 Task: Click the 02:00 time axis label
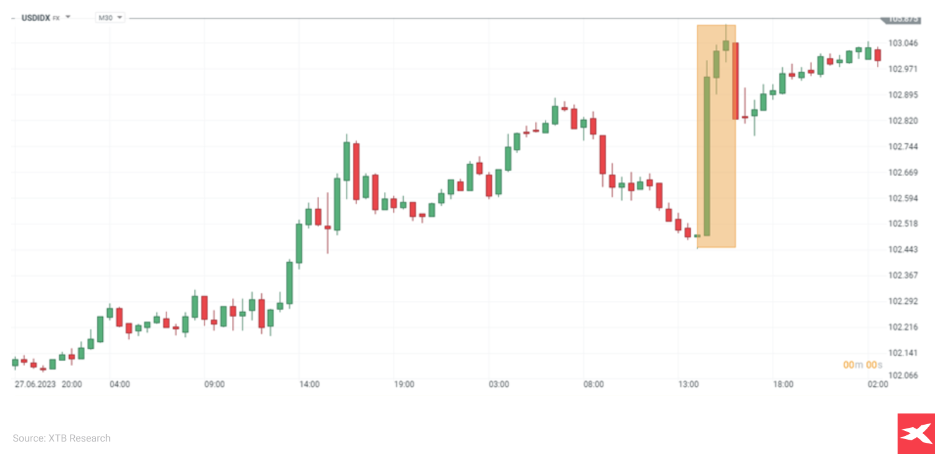coord(878,384)
